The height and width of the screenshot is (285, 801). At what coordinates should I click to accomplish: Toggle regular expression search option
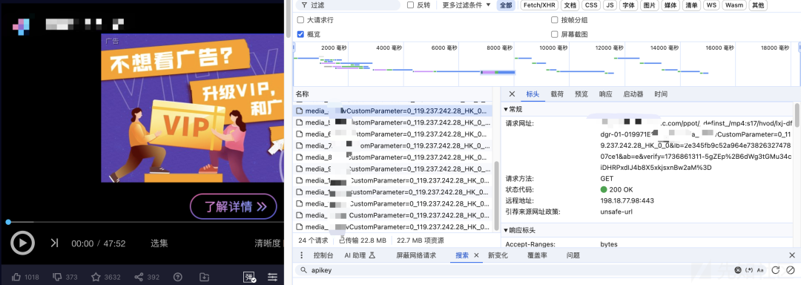(x=749, y=270)
